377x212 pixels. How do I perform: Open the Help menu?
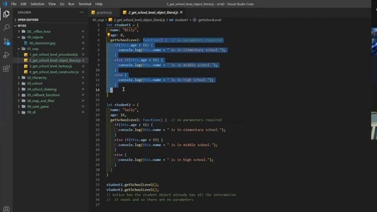[x=99, y=4]
